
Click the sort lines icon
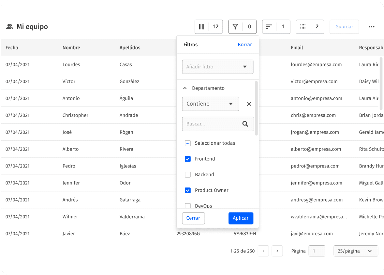coord(269,27)
